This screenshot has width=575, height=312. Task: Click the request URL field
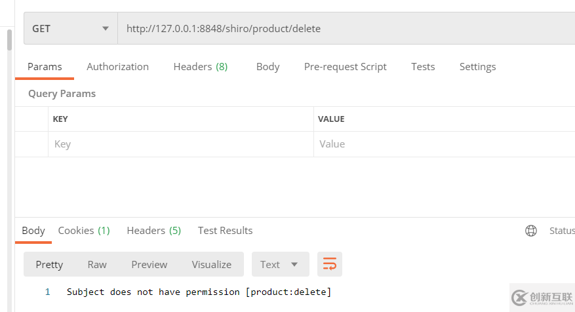click(341, 29)
